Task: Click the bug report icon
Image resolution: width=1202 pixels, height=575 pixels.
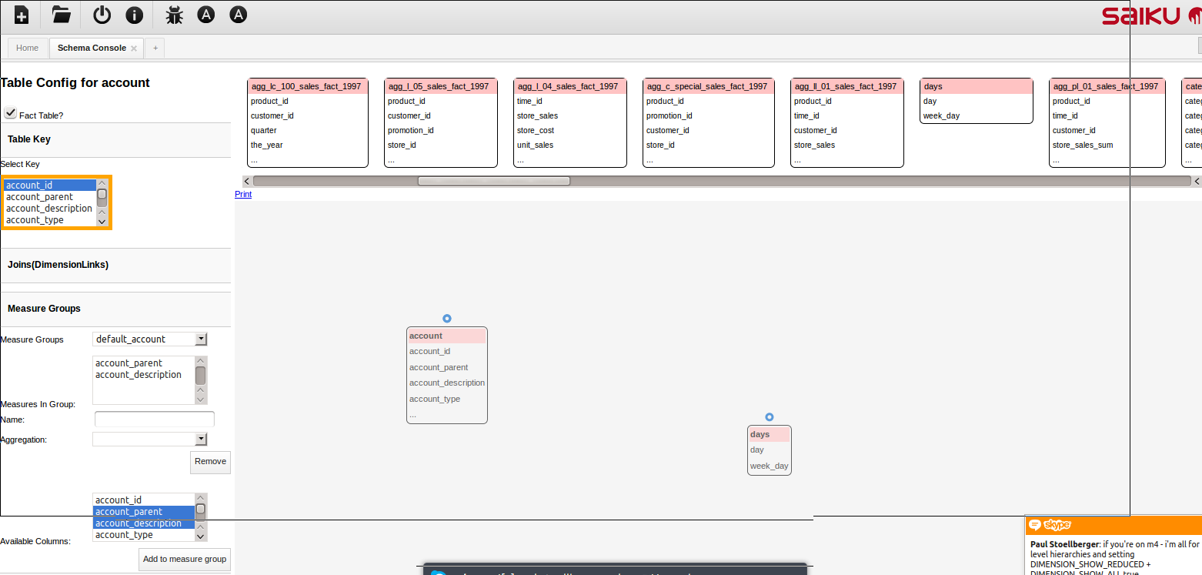Action: (175, 15)
